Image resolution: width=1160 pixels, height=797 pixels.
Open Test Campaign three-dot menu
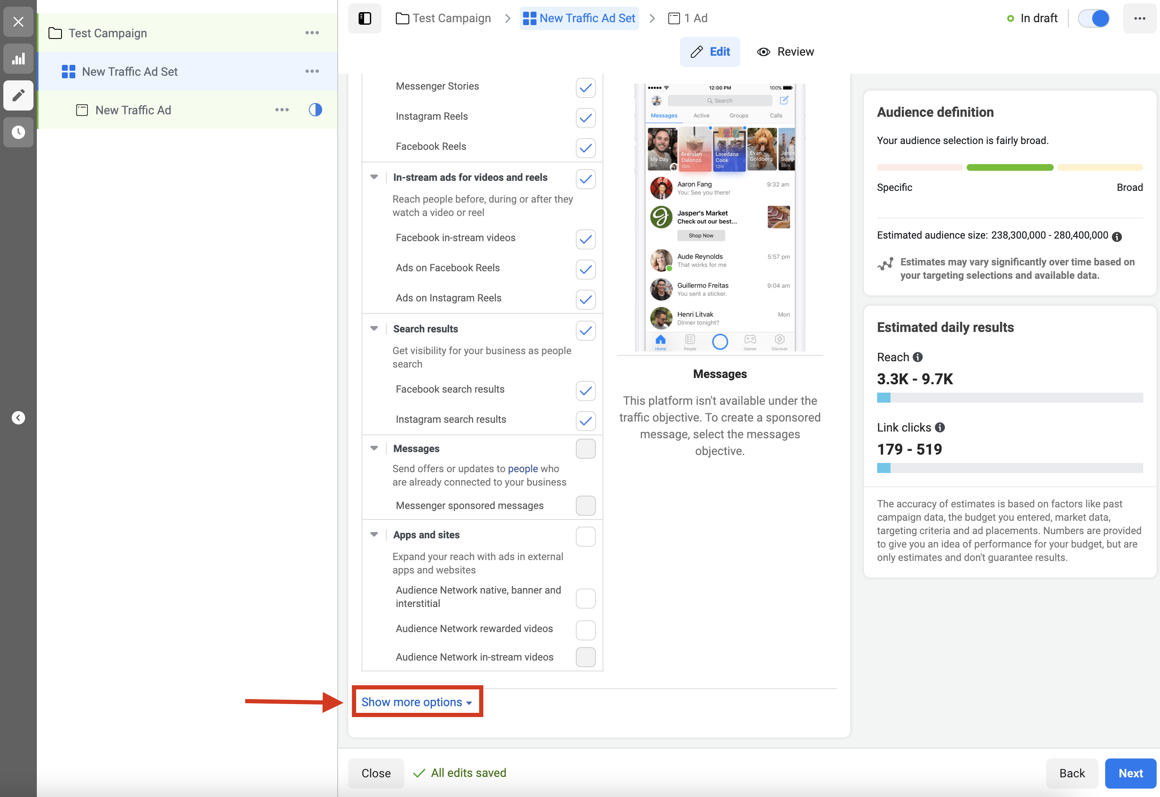312,33
